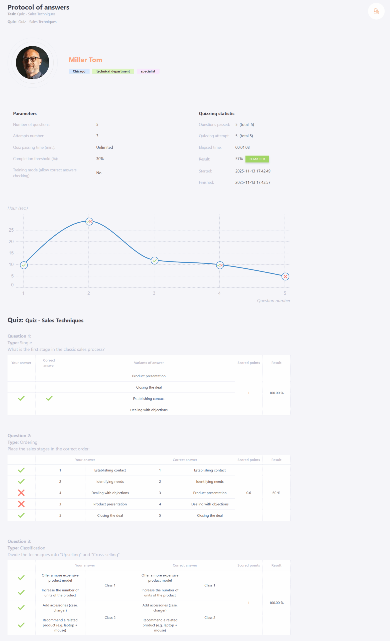Image resolution: width=390 pixels, height=641 pixels.
Task: Click the red cross marker at question 5
Action: 285,276
